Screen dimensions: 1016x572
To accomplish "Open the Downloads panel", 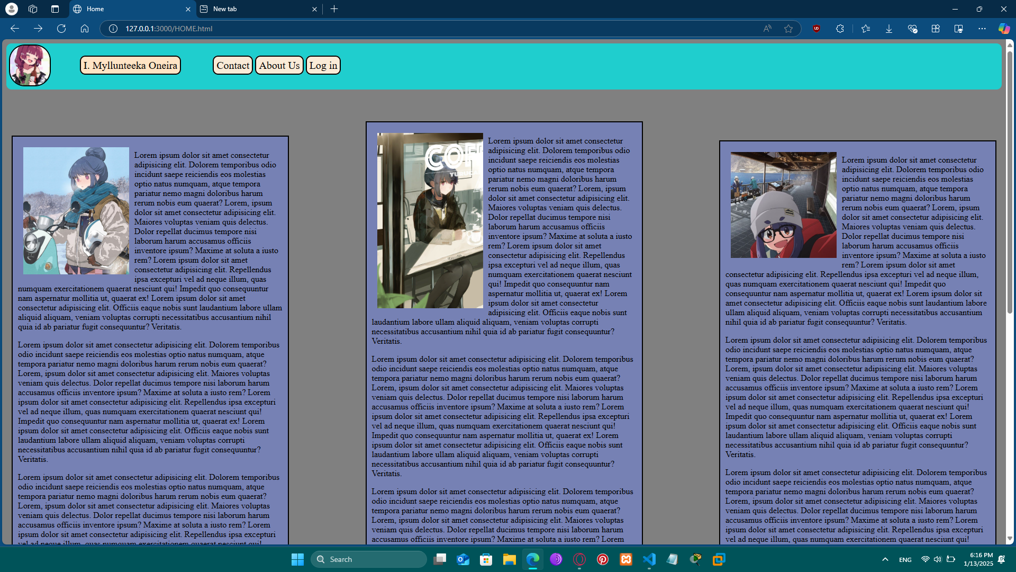I will pyautogui.click(x=889, y=29).
